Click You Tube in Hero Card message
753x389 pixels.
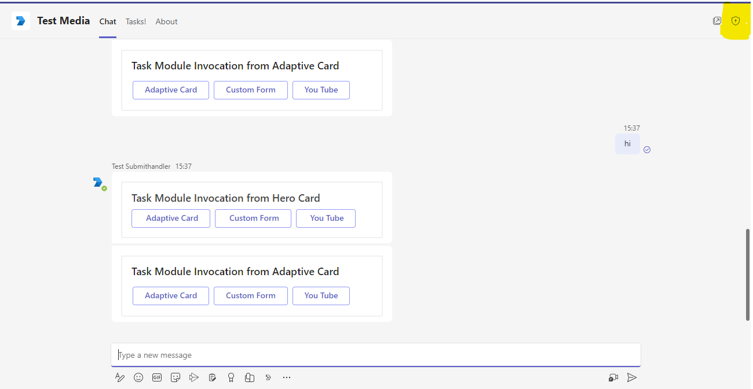coord(326,218)
